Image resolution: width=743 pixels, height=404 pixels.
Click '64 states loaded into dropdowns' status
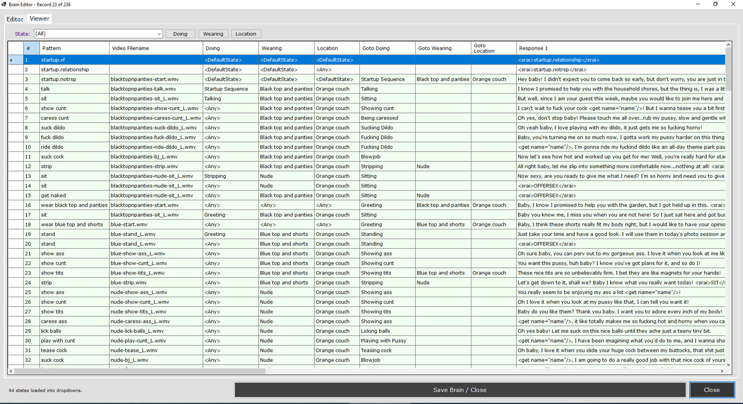[x=46, y=391]
